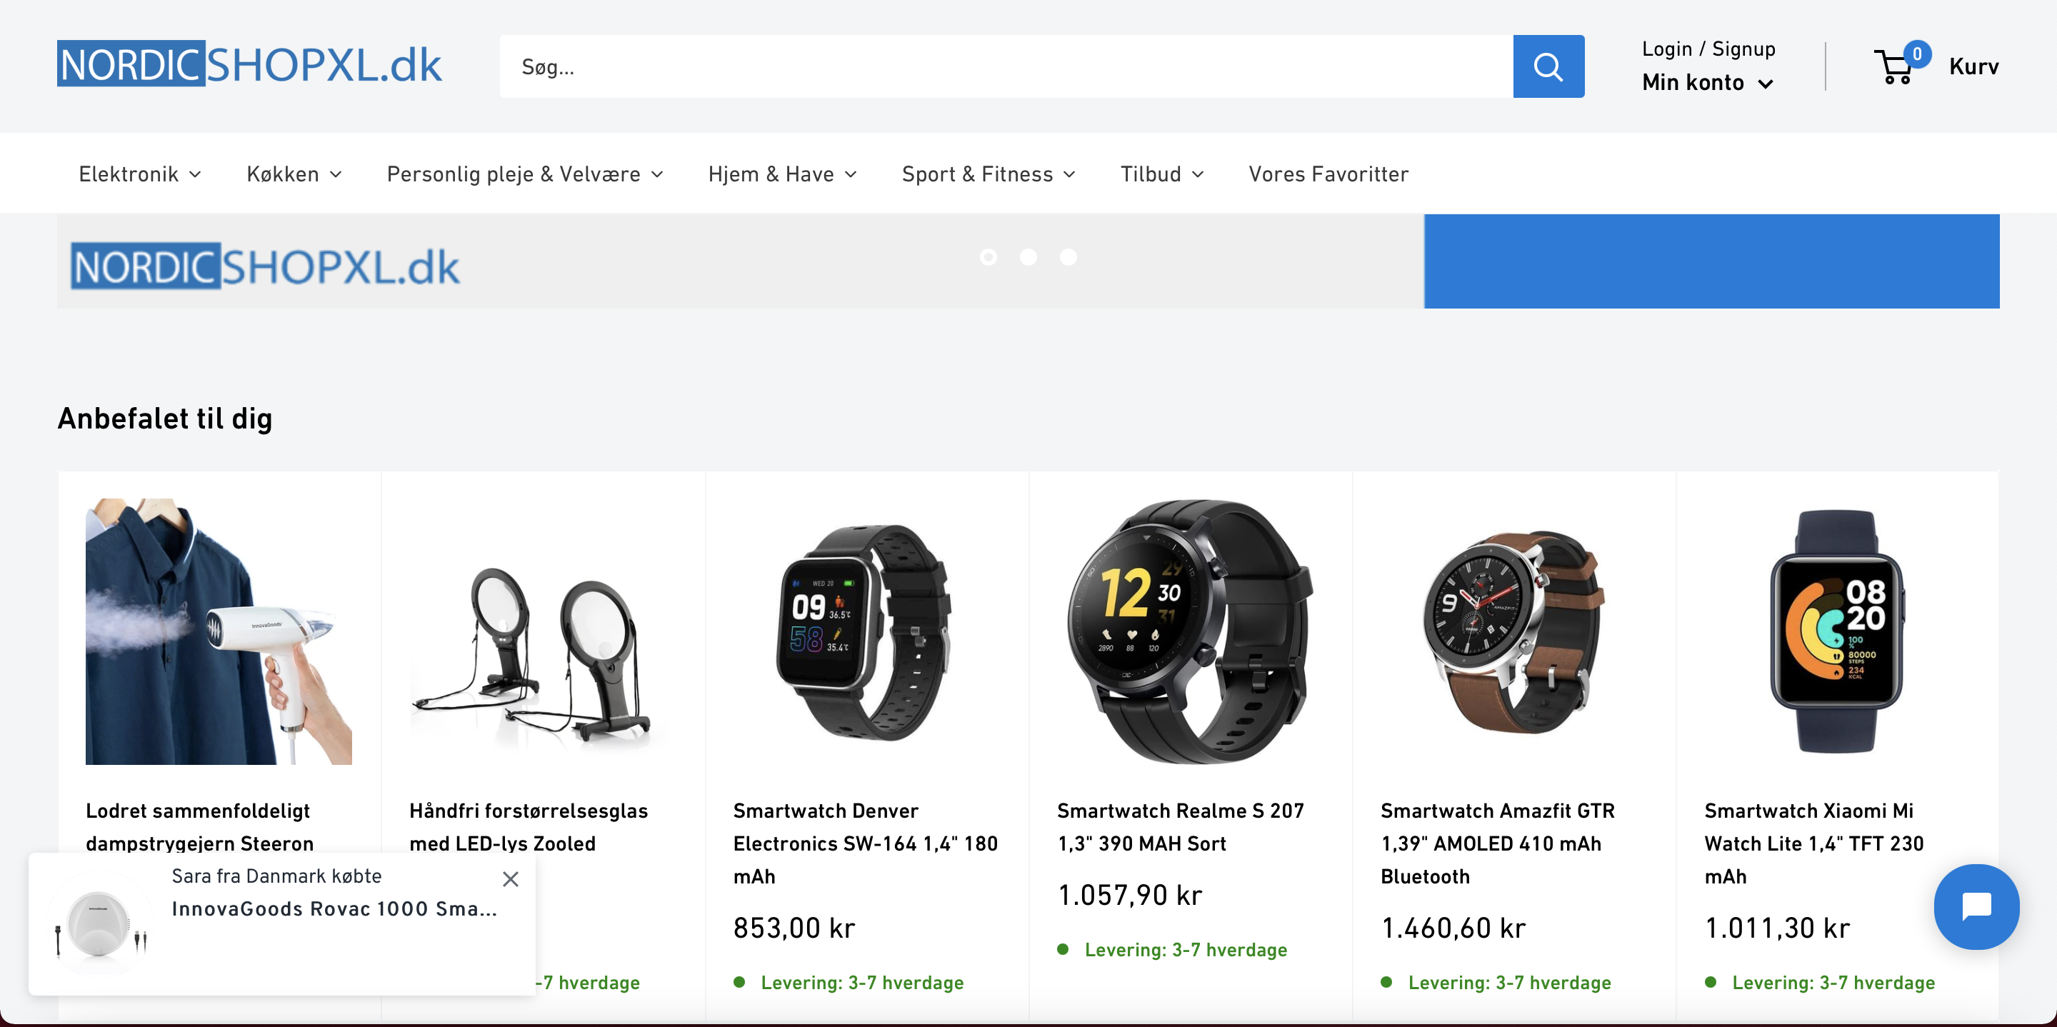Screen dimensions: 2057x1027
Task: Open the Sport & Fitness menu
Action: tap(988, 174)
